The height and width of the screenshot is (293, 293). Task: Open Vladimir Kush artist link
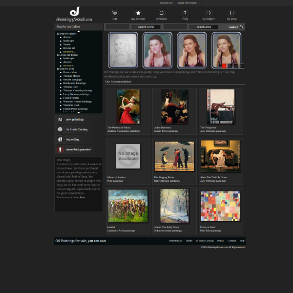point(71,105)
